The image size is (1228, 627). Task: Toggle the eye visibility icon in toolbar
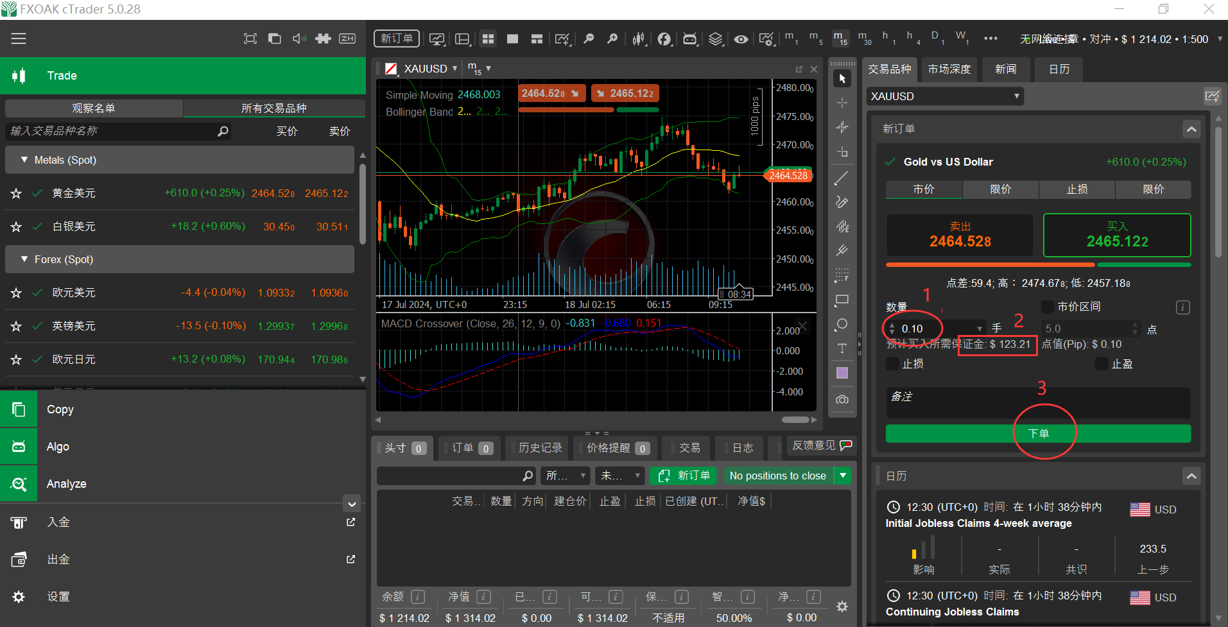point(741,39)
